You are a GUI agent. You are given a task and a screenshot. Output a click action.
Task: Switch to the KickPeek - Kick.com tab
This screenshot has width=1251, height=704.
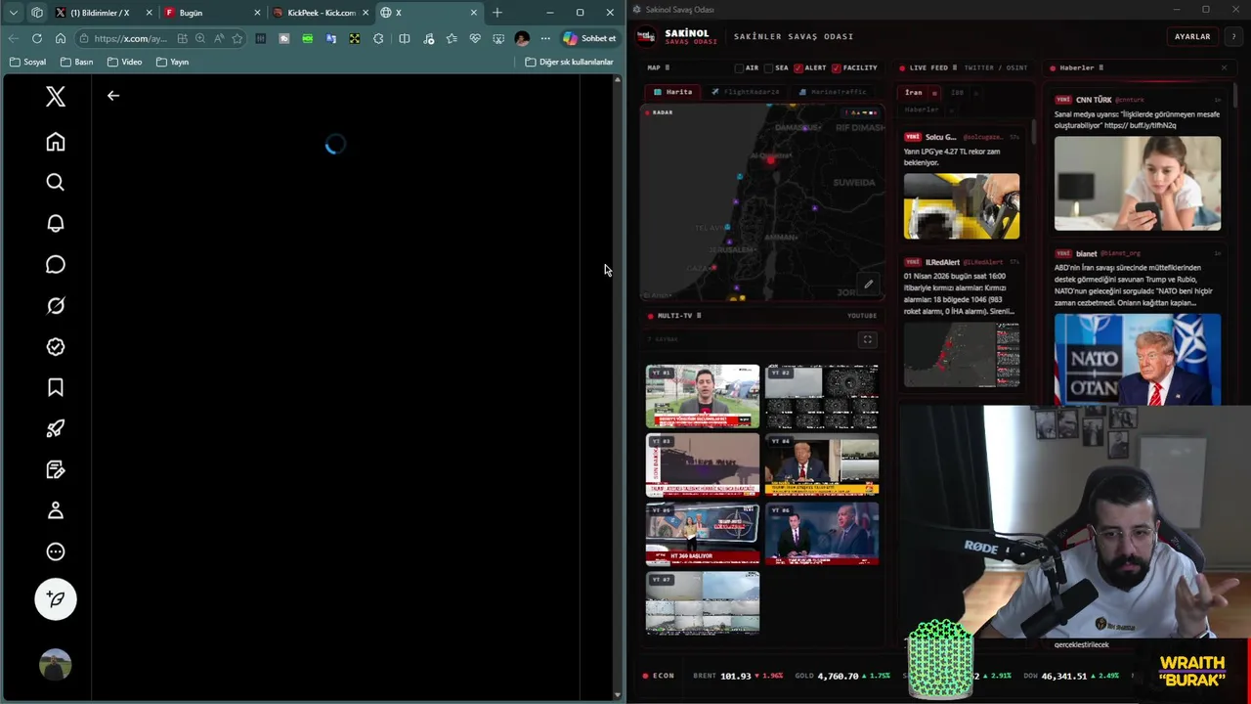pos(321,13)
